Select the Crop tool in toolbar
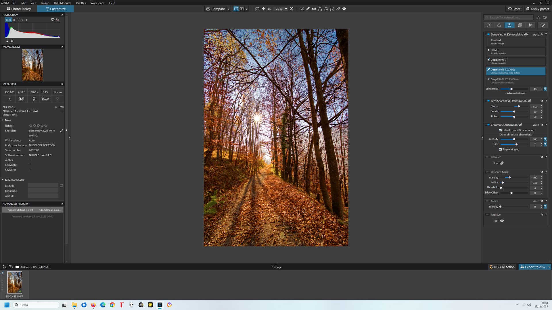Image resolution: width=552 pixels, height=310 pixels. click(x=302, y=9)
